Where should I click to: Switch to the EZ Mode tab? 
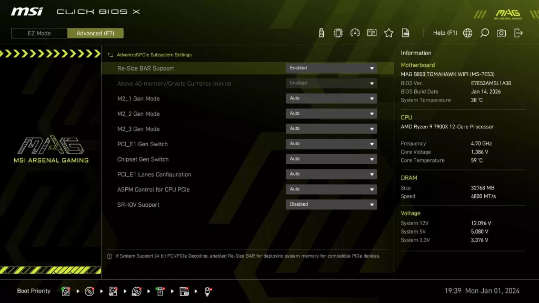pos(38,33)
